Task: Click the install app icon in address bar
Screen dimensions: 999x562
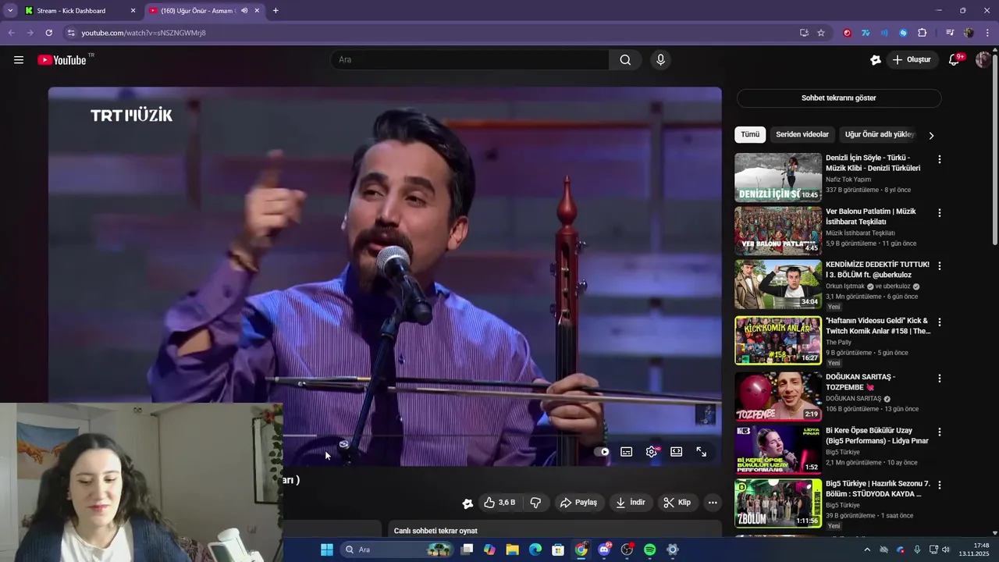Action: coord(804,33)
